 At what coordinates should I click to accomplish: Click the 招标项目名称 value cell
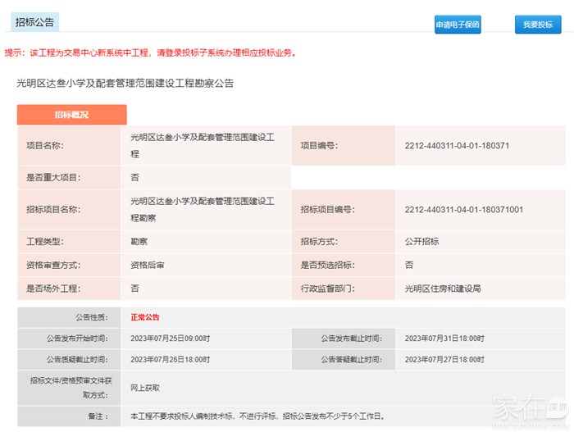coord(202,209)
